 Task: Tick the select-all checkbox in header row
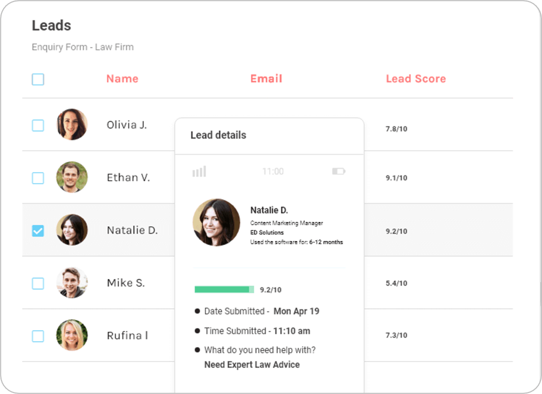point(38,79)
